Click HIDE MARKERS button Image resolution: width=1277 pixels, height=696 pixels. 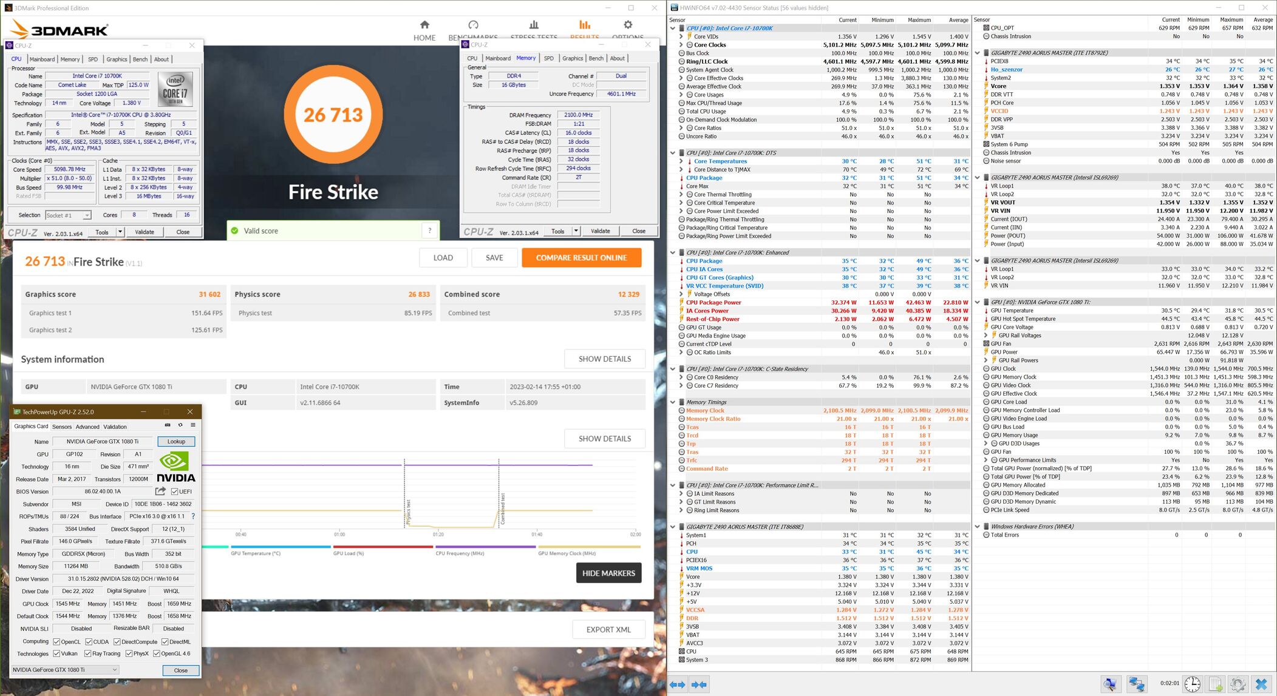pyautogui.click(x=608, y=573)
